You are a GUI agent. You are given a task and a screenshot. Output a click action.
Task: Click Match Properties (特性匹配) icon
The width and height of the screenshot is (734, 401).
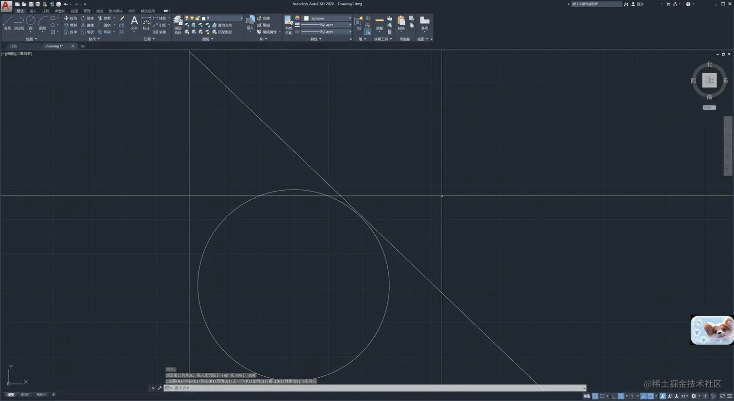point(289,25)
